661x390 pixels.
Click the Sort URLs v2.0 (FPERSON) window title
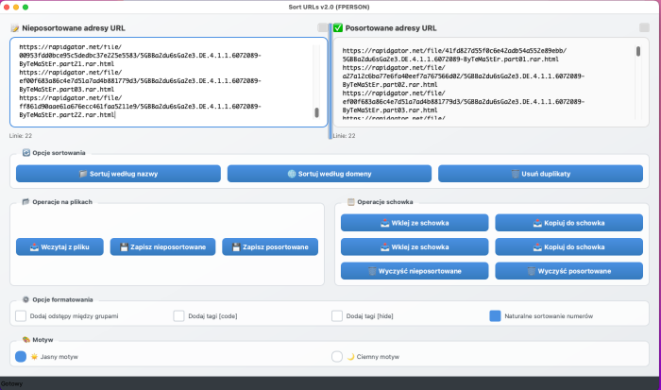[x=329, y=7]
